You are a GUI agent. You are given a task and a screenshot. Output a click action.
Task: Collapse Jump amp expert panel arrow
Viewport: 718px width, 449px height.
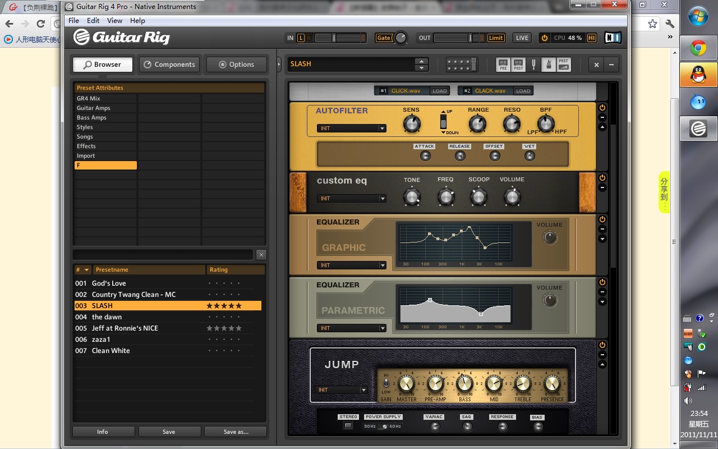[x=602, y=365]
